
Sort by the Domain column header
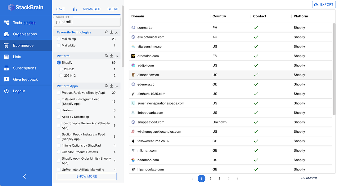[138, 16]
